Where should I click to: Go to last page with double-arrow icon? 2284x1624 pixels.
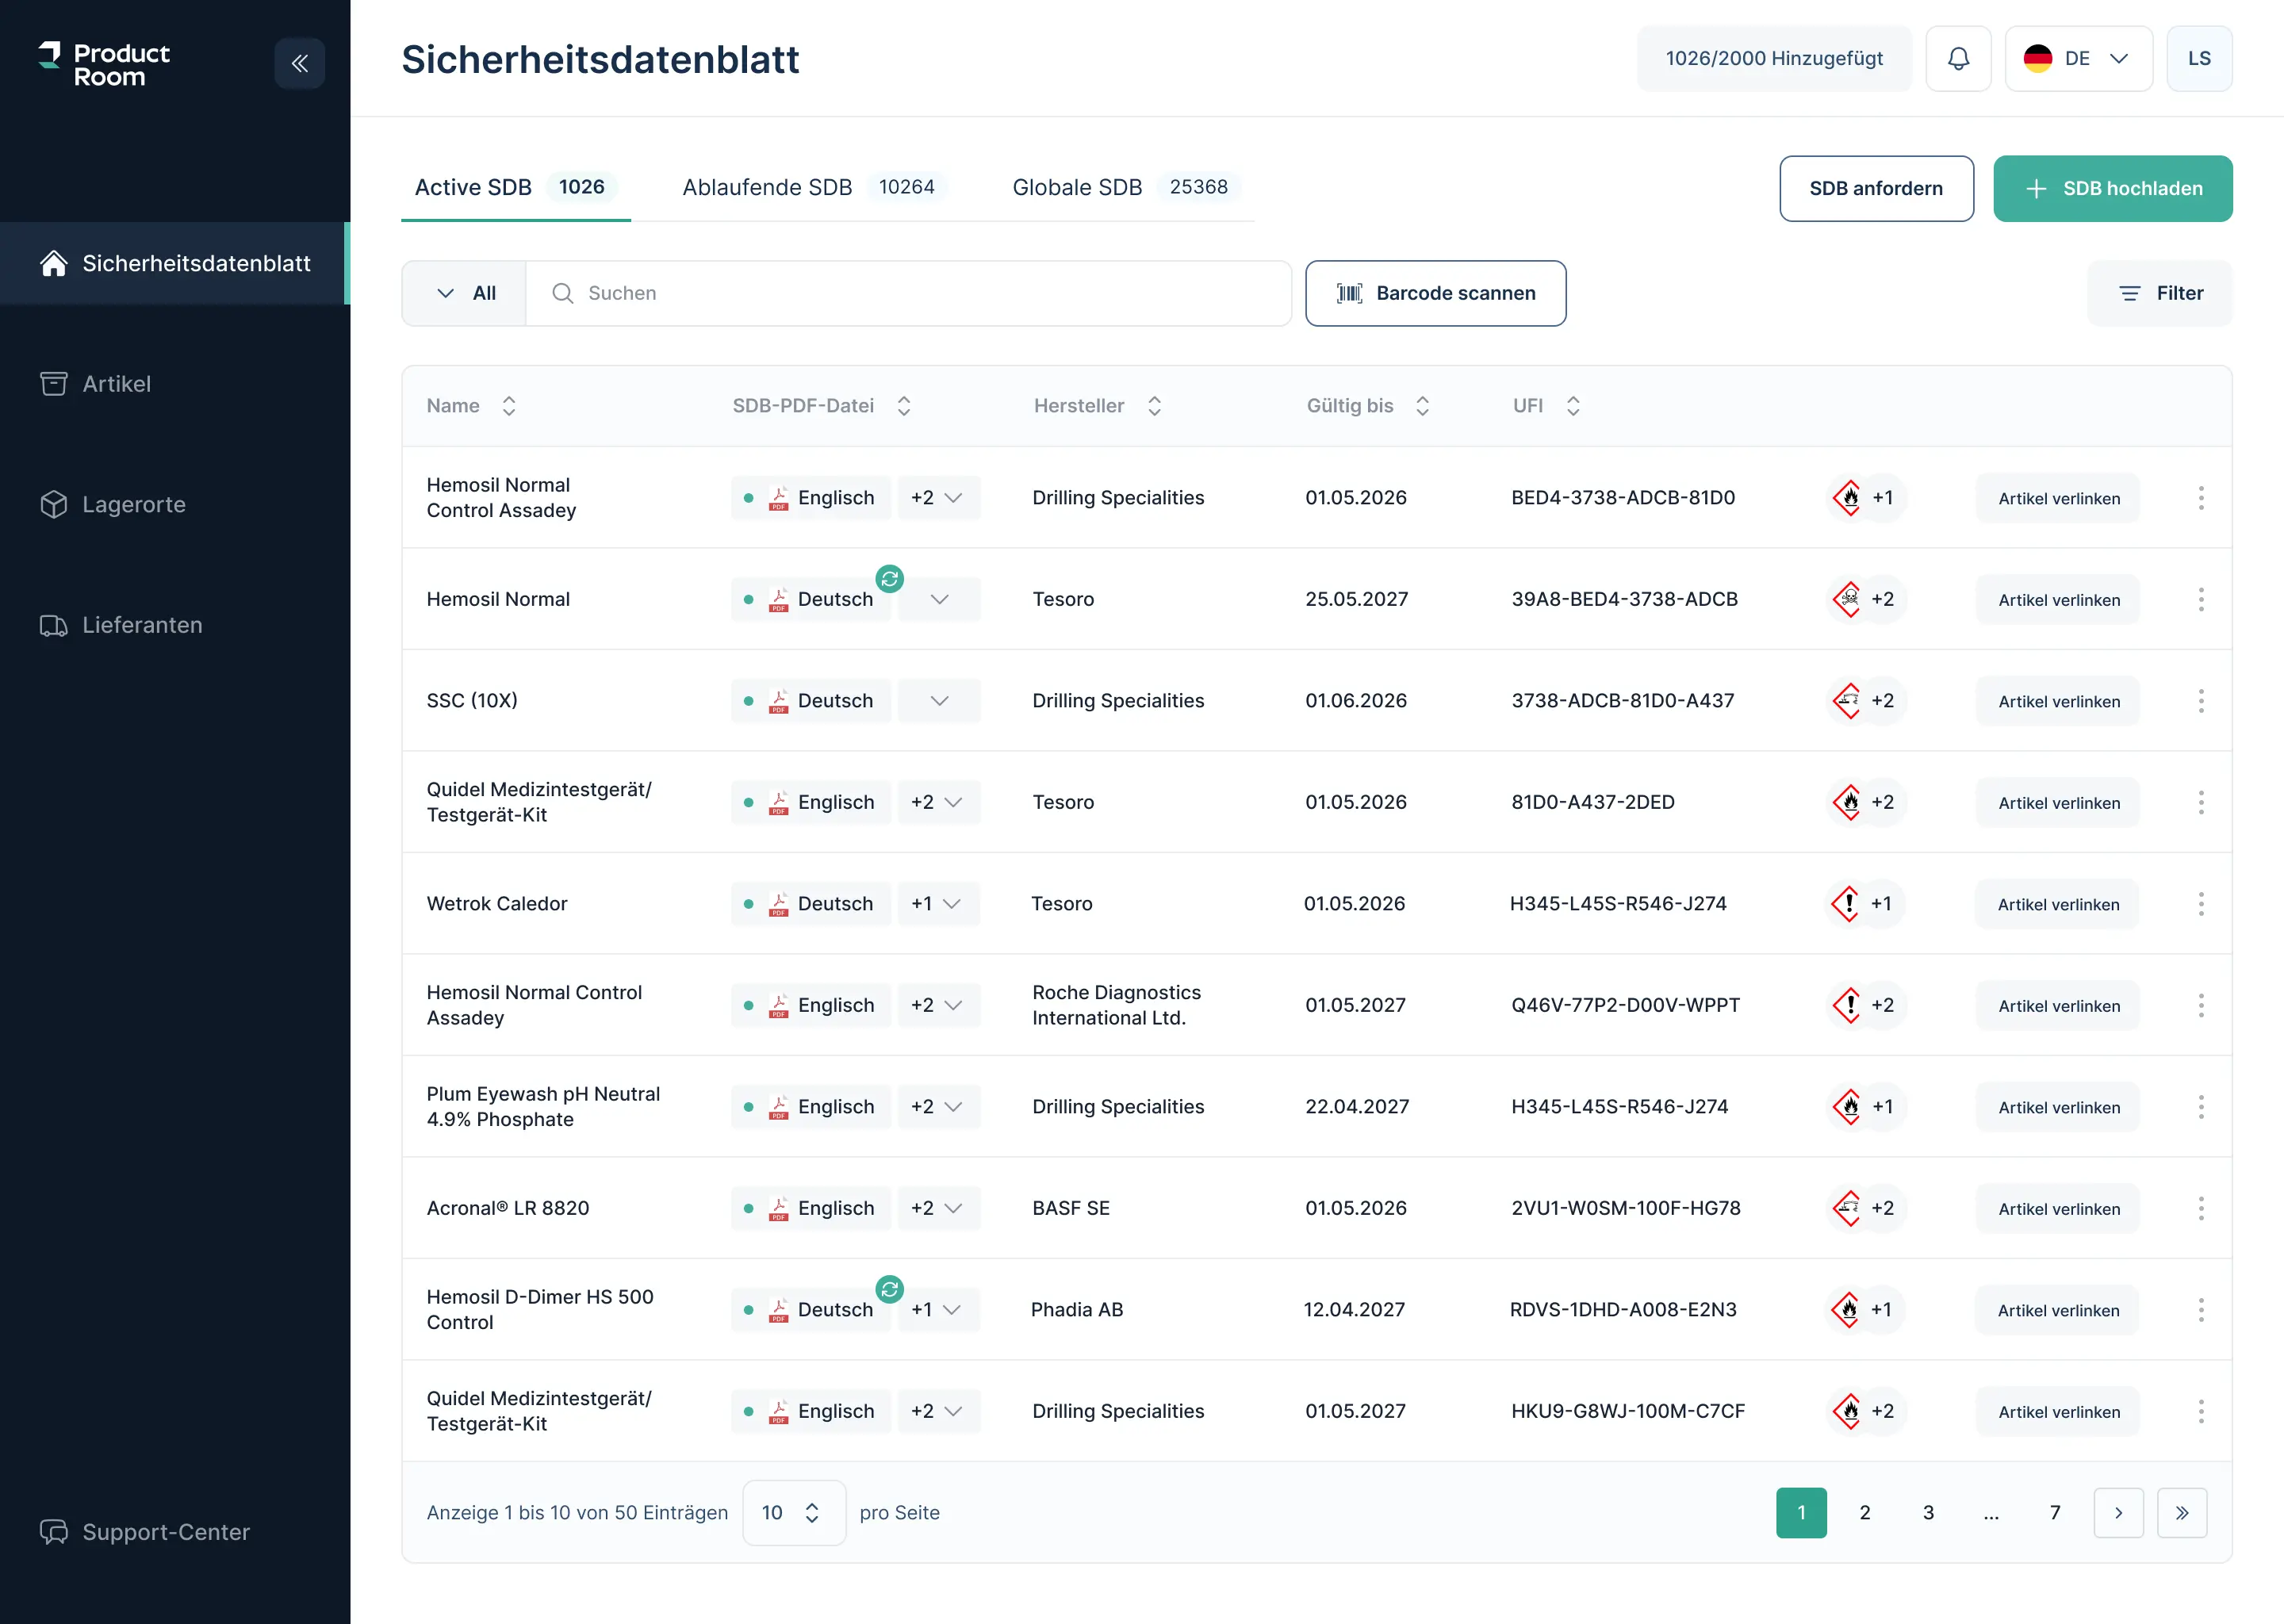[2181, 1513]
